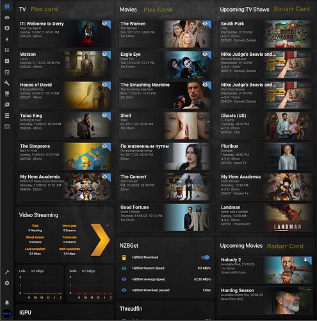Select the Nobody 2 upcoming movie title

point(231,260)
